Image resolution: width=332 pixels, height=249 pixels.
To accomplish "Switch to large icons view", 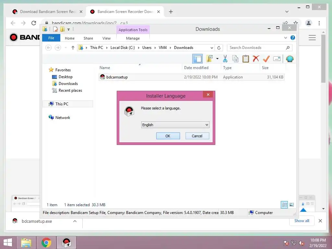I will point(291,205).
